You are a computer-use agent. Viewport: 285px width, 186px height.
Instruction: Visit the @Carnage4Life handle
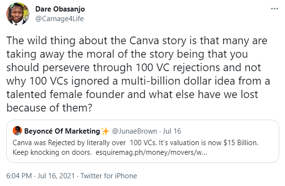tap(59, 19)
